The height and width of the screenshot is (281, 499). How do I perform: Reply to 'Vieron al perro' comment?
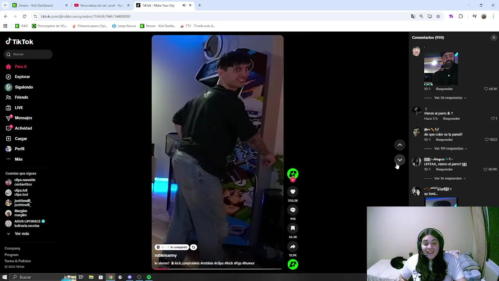coord(451,119)
